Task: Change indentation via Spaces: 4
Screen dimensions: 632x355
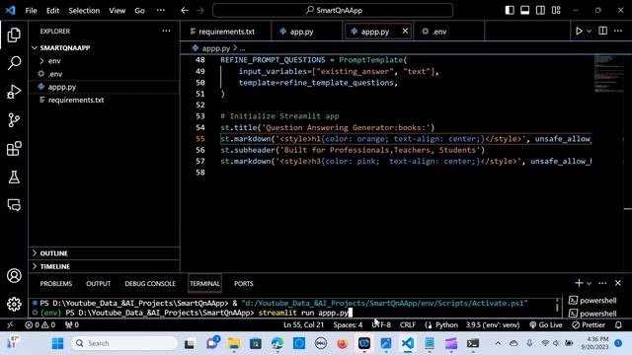Action: 348,324
